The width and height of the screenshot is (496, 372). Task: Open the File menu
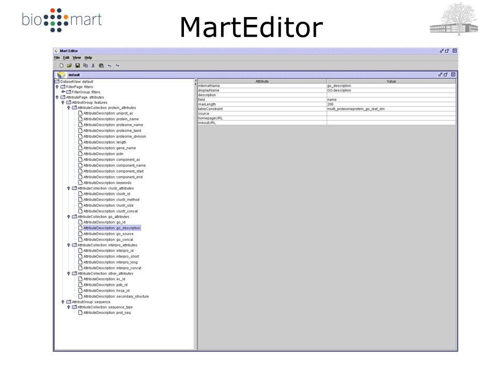click(57, 57)
